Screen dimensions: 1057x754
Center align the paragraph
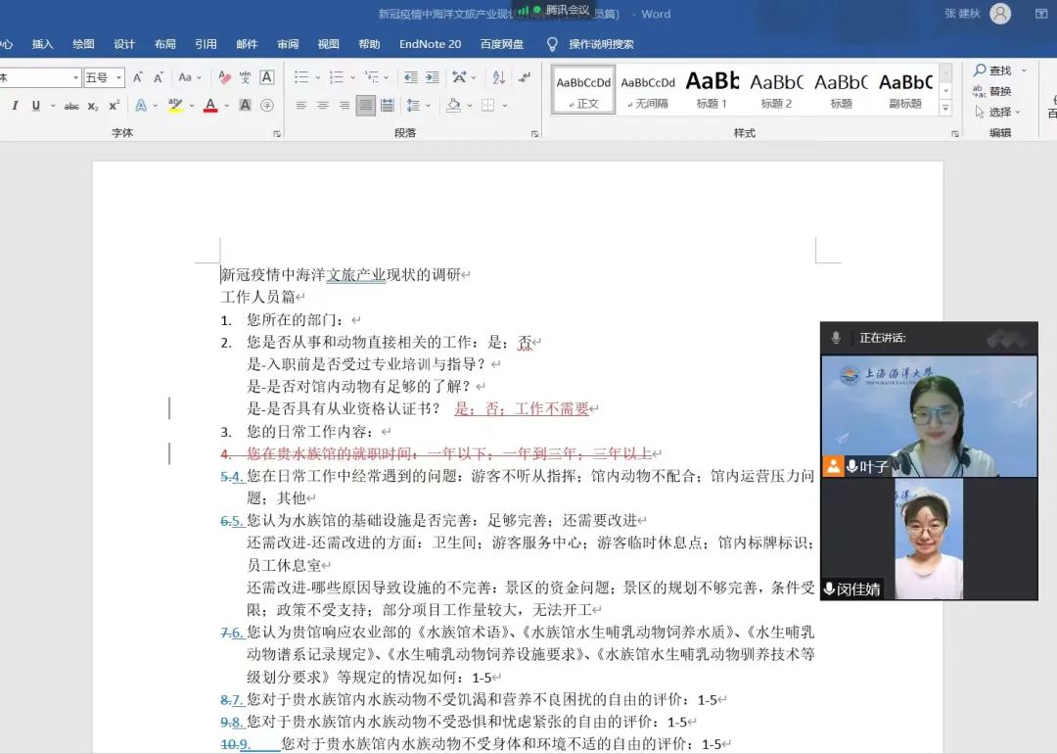pos(323,105)
